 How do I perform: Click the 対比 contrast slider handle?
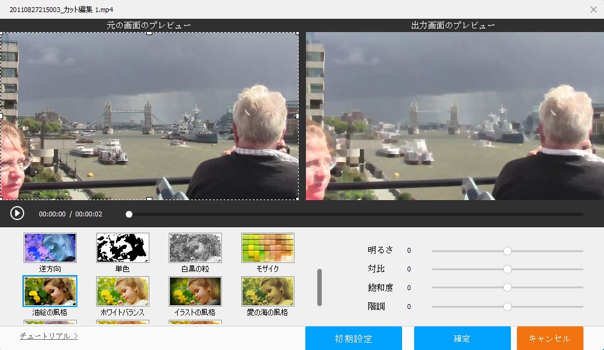click(x=507, y=269)
